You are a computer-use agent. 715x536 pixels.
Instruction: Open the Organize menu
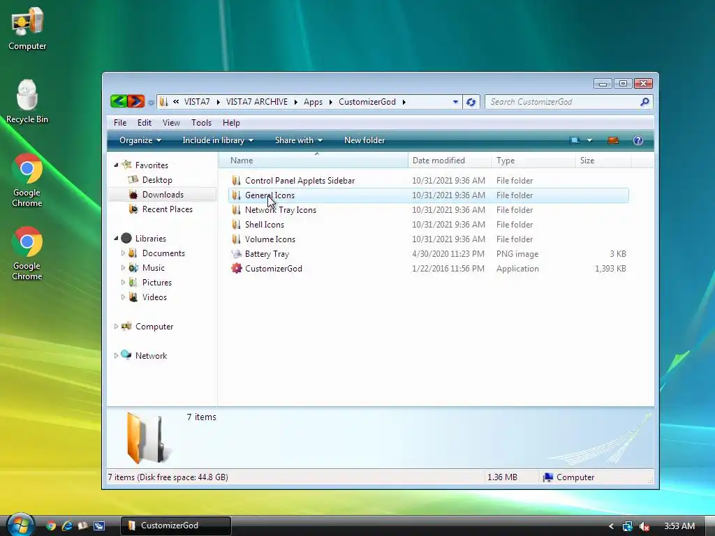[140, 140]
